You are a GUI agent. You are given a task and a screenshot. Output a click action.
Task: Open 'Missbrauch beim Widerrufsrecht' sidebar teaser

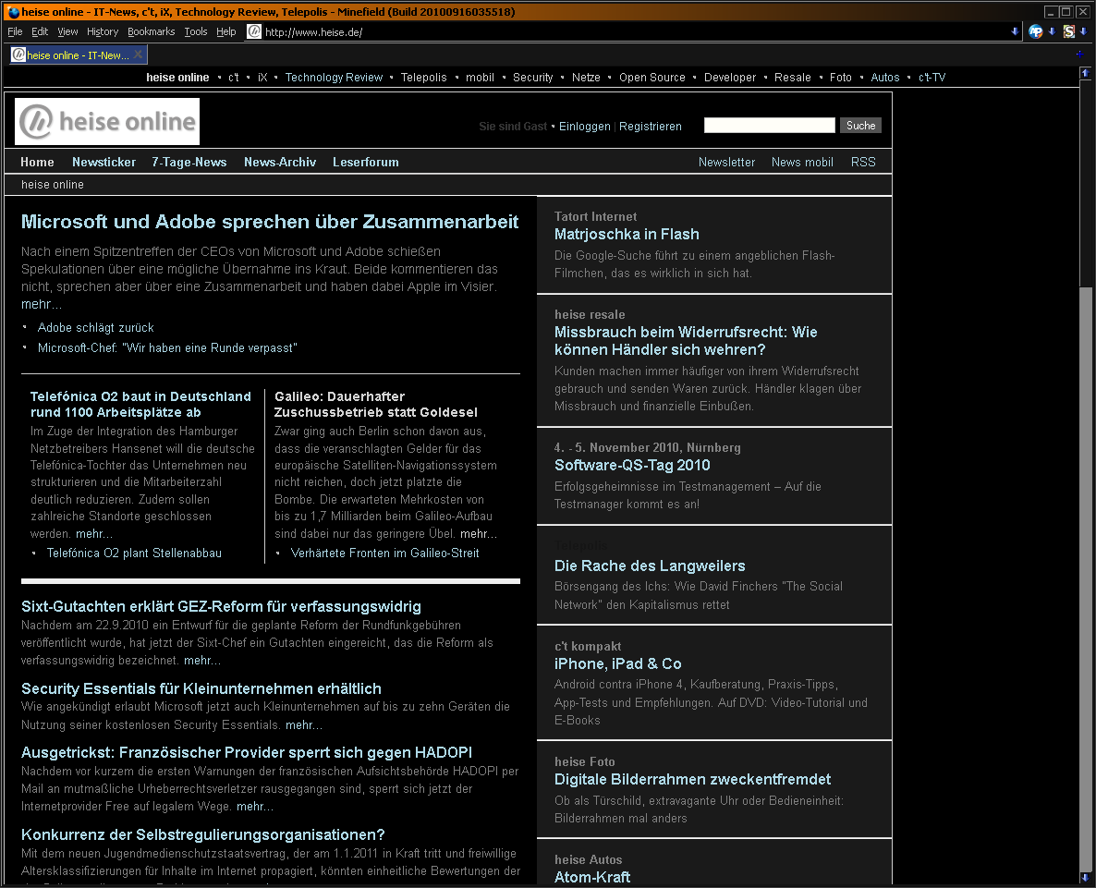click(686, 341)
